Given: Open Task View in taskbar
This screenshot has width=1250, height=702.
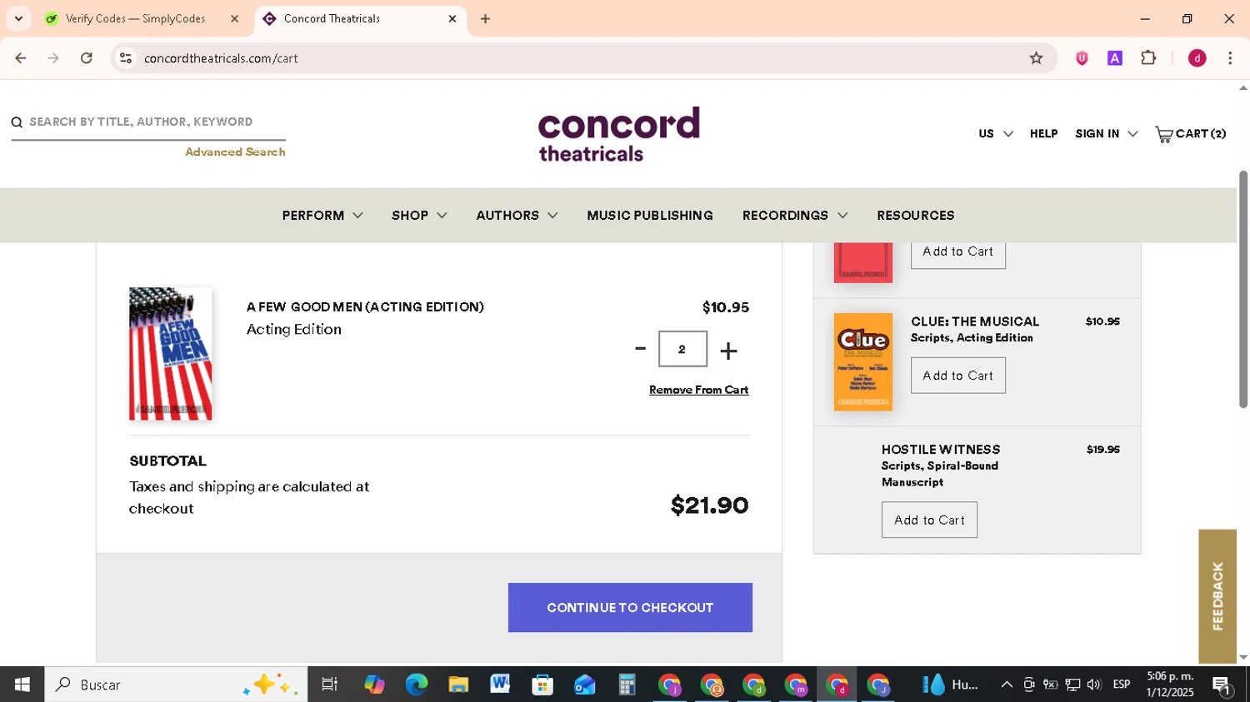Looking at the screenshot, I should (x=330, y=685).
